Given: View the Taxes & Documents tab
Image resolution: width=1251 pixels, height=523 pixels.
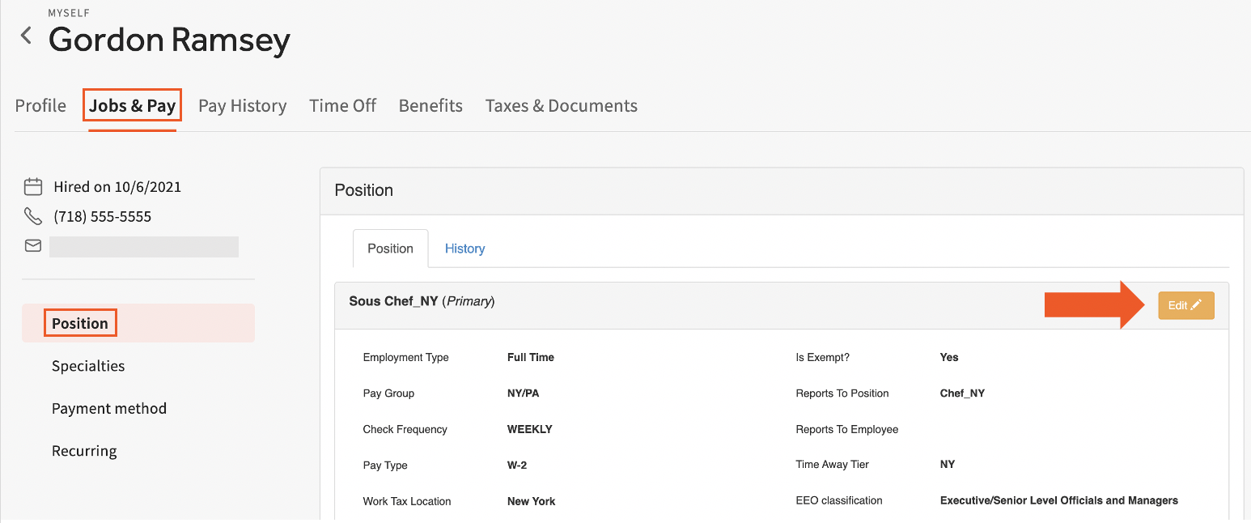Looking at the screenshot, I should 561,106.
